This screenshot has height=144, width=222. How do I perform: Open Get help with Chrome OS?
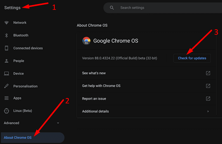pos(101,86)
